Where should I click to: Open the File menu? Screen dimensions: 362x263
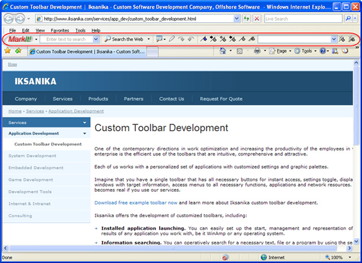12,31
